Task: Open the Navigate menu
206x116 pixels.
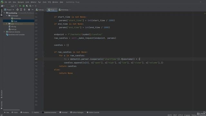Action: tap(21, 2)
